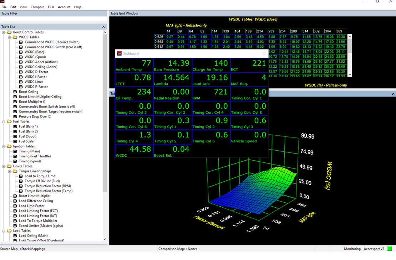This screenshot has height=260, width=396.
Task: Click the table icon next to WGDC (Base)
Action: click(x=21, y=52)
